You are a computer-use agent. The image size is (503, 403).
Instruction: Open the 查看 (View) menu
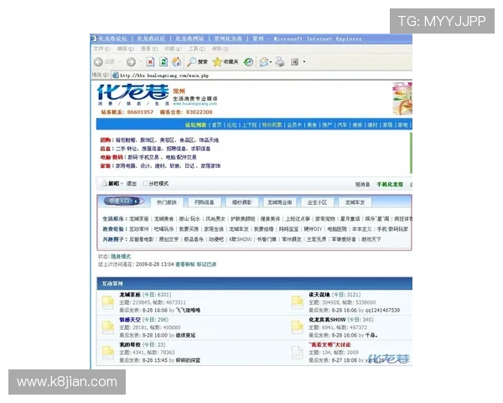149,49
